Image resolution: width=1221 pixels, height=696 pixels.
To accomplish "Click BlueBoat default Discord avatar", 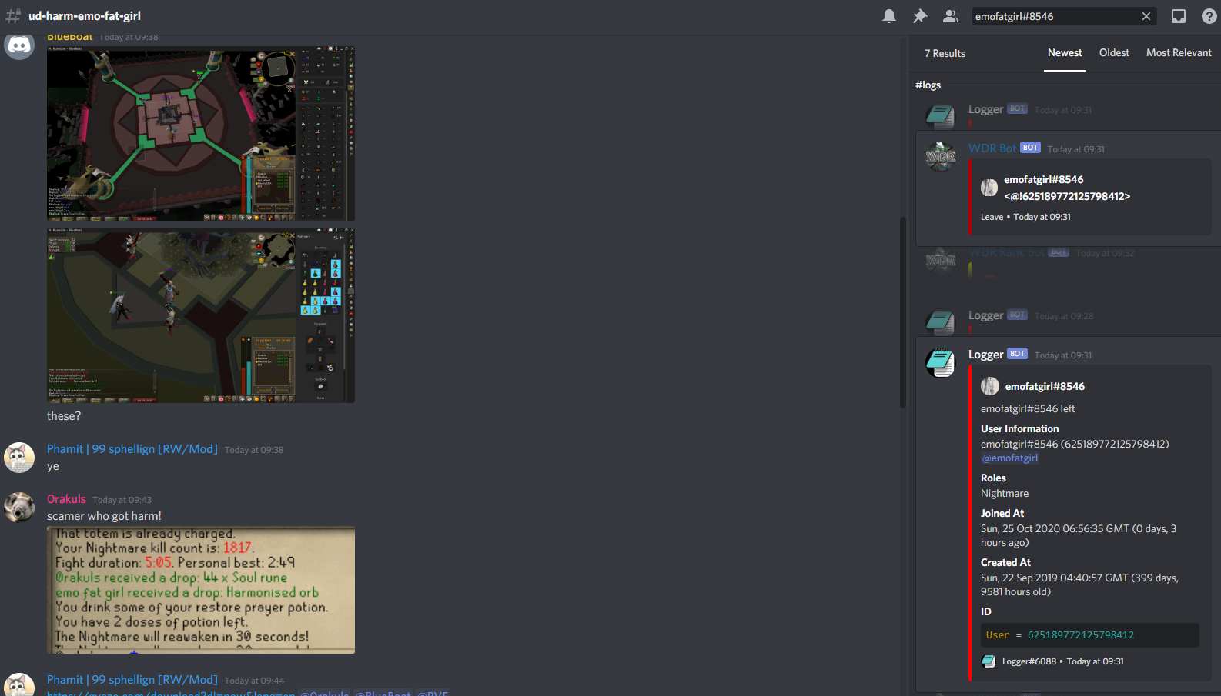I will (x=19, y=46).
